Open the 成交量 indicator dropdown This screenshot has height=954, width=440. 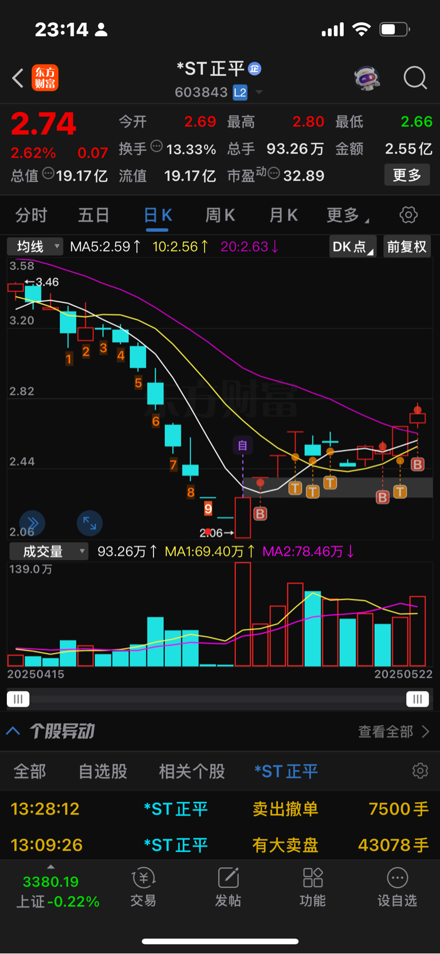pyautogui.click(x=49, y=551)
